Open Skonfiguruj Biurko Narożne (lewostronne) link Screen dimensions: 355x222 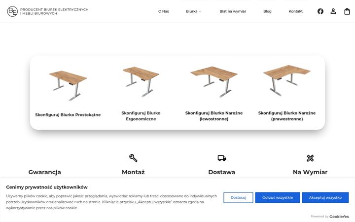click(x=213, y=116)
